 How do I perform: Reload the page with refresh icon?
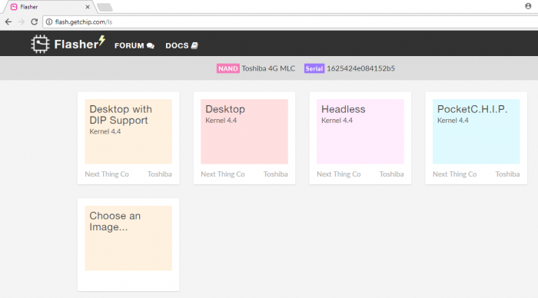point(35,22)
